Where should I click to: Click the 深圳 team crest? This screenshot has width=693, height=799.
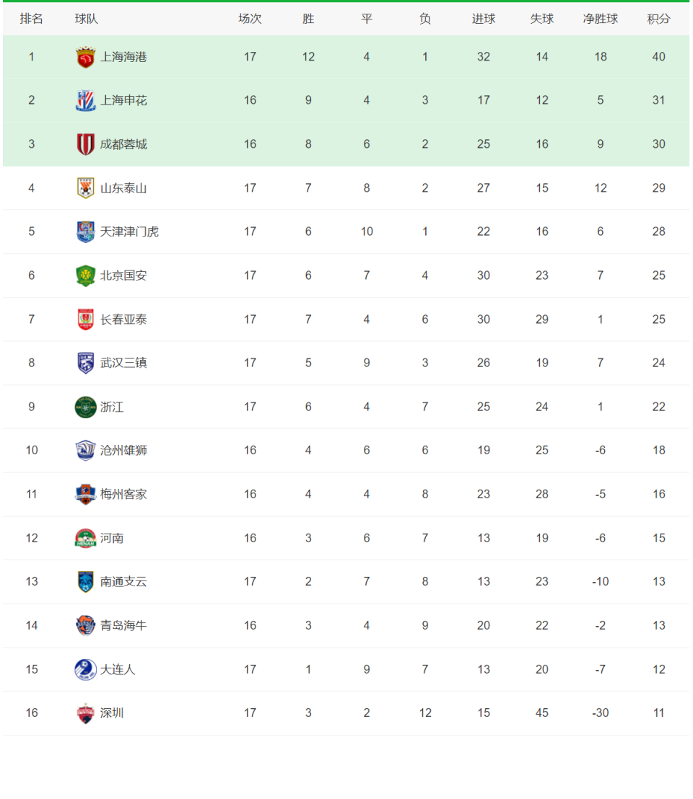(x=86, y=713)
